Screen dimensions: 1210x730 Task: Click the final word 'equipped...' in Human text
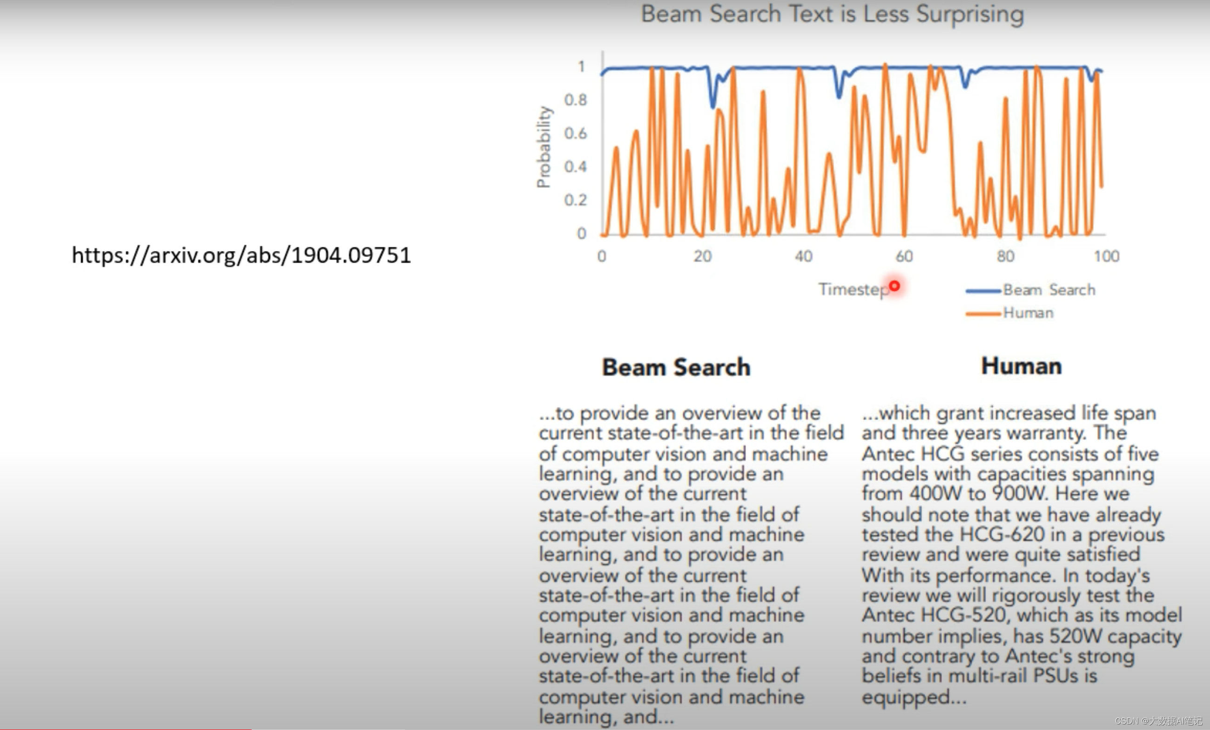point(914,697)
